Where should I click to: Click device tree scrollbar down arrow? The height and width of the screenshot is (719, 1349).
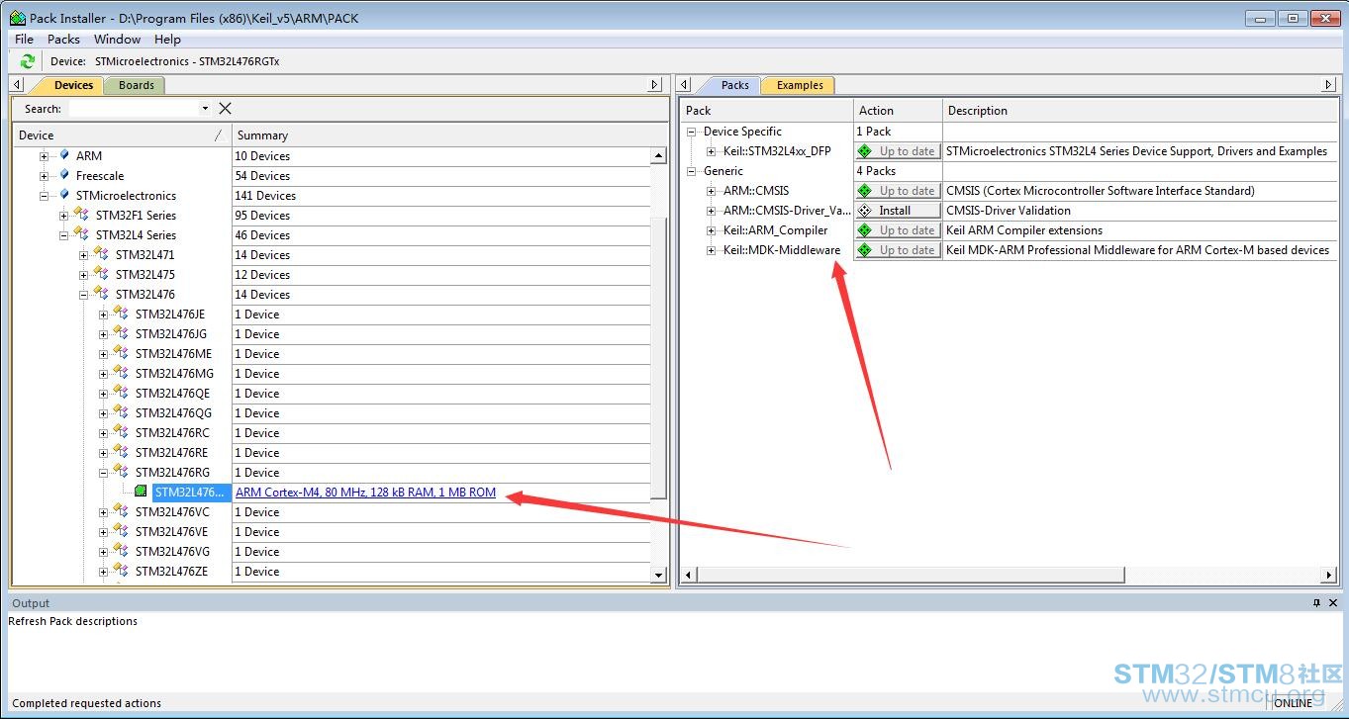pyautogui.click(x=659, y=574)
